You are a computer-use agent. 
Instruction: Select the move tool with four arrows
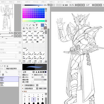(24, 28)
